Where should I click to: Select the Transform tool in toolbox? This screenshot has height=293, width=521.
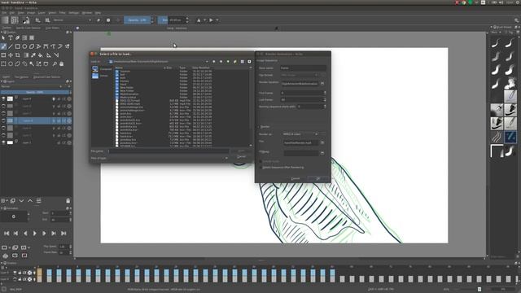(3, 55)
